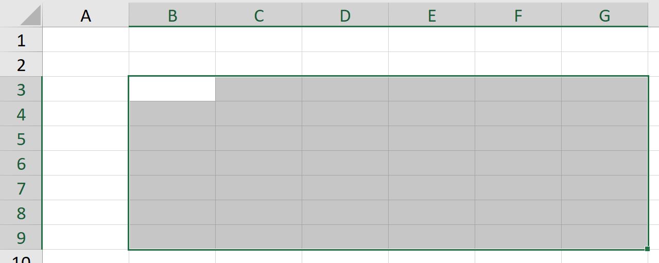This screenshot has width=659, height=263.
Task: Click the active cell B3
Action: tap(172, 89)
